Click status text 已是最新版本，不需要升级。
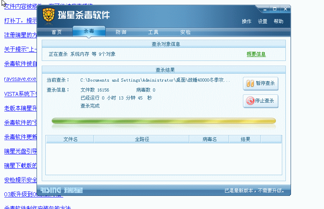The width and height of the screenshot is (324, 209). [x=254, y=191]
